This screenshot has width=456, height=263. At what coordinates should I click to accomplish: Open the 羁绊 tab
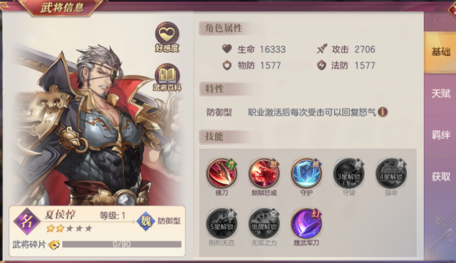440,135
